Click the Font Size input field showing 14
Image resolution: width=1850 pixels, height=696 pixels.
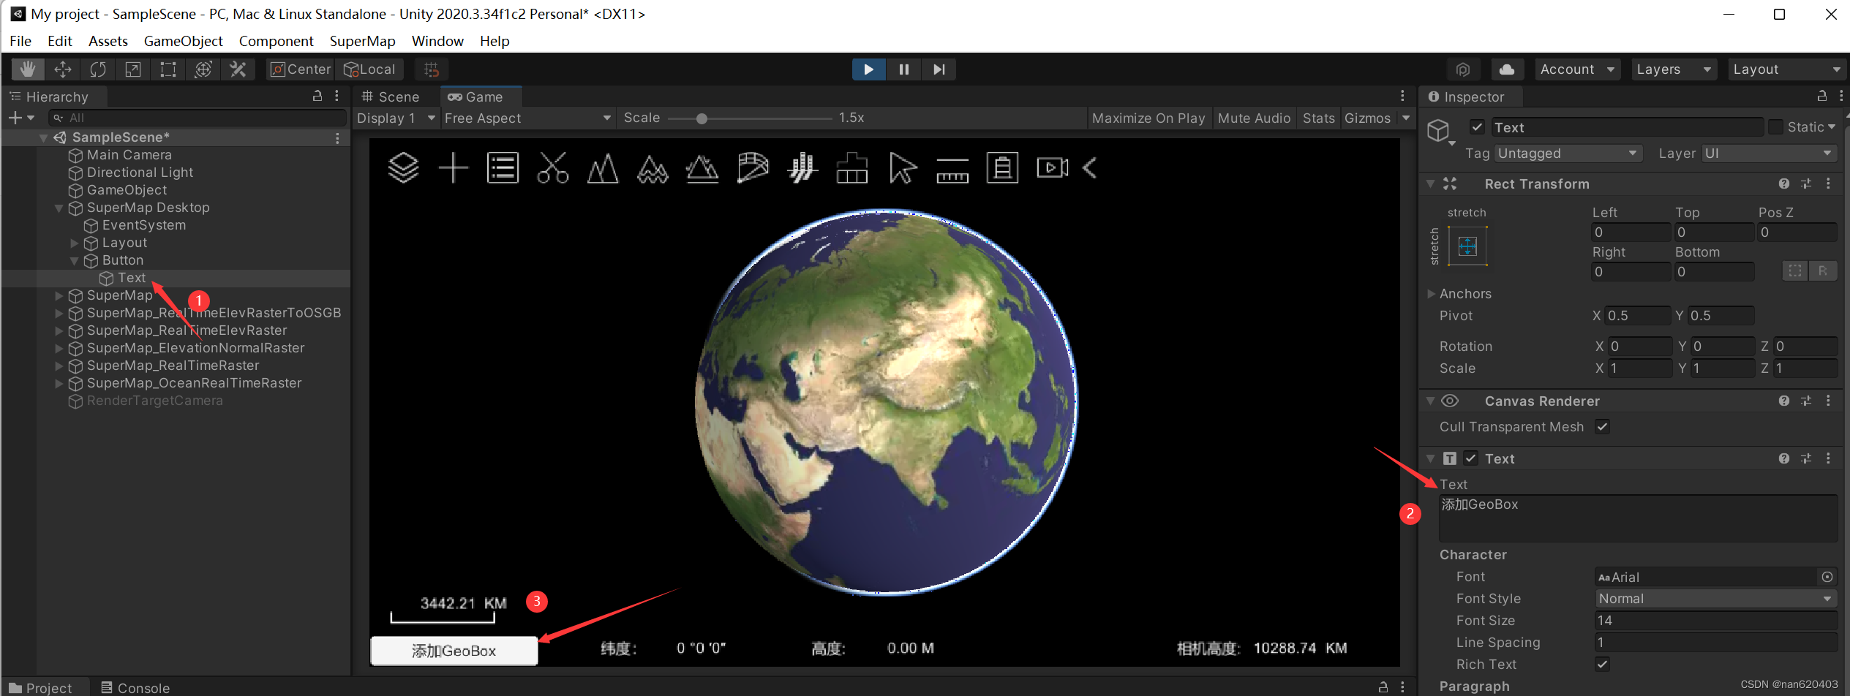pos(1715,620)
